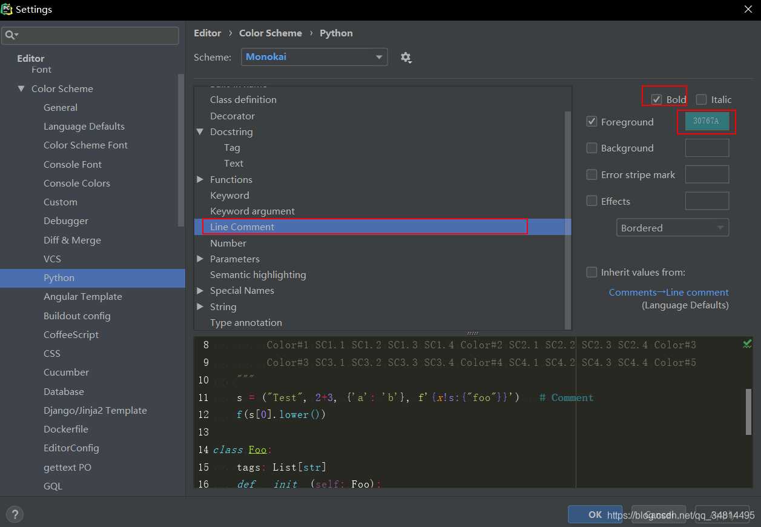Collapse the Docstring node
Image resolution: width=761 pixels, height=527 pixels.
(x=200, y=131)
